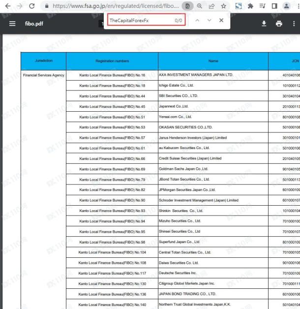This screenshot has width=300, height=309.
Task: Click the zoom magnifier icon in address bar
Action: pos(200,6)
